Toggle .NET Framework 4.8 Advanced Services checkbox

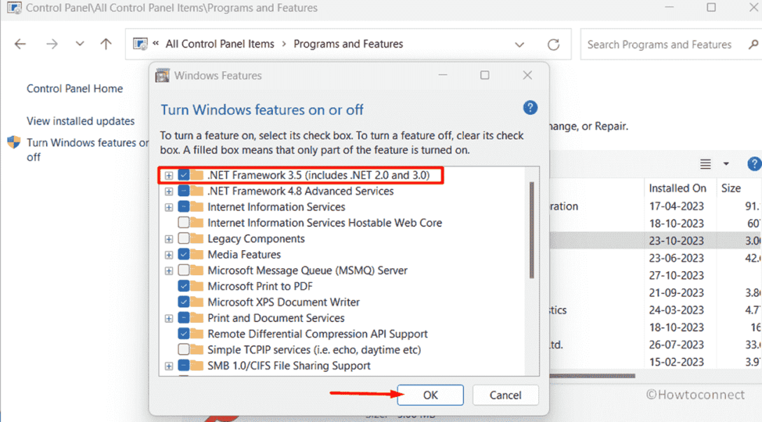184,191
